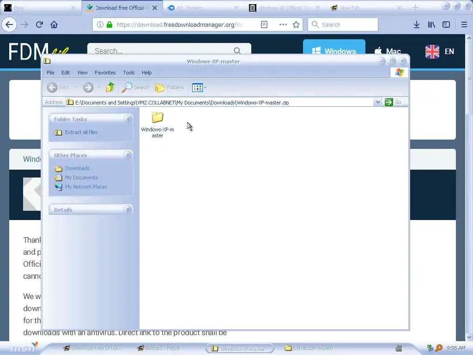Open the File menu in Explorer
The image size is (473, 355).
[x=50, y=73]
